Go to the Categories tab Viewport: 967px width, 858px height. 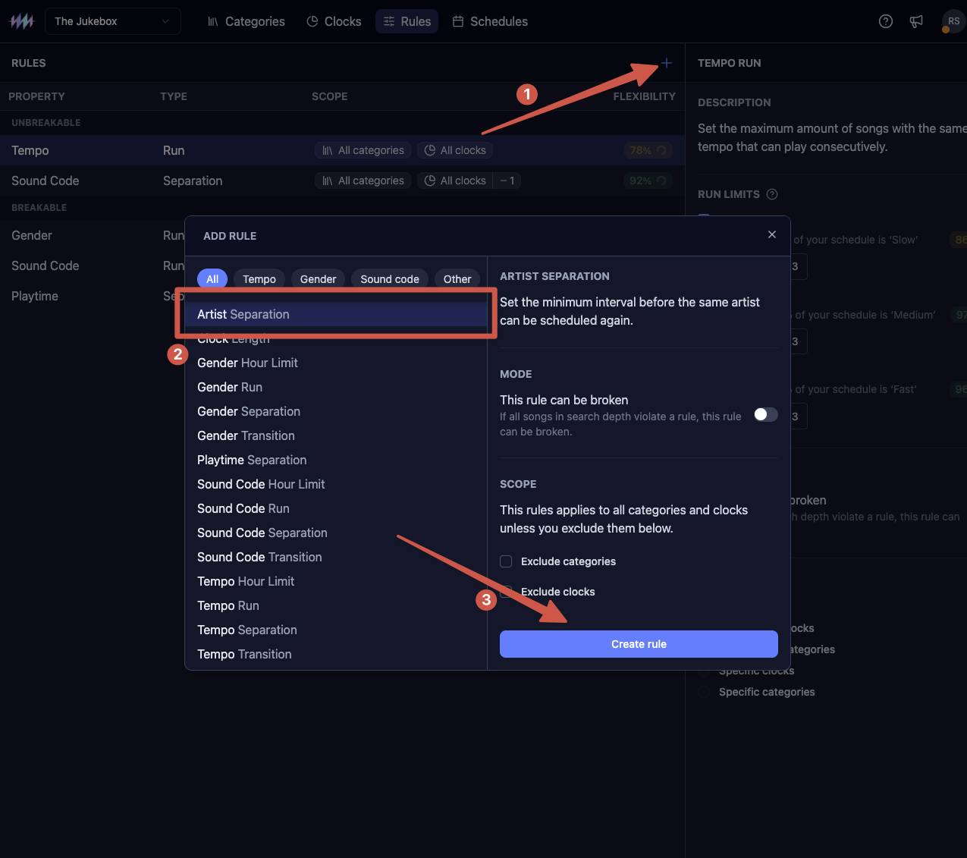tap(246, 21)
